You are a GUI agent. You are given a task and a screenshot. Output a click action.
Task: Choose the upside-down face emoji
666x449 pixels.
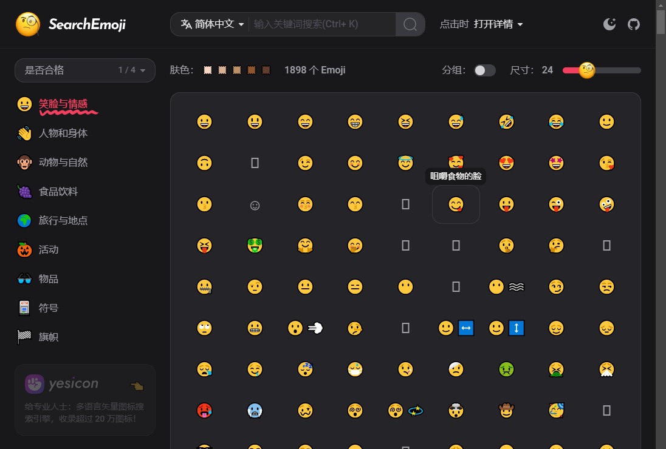204,163
